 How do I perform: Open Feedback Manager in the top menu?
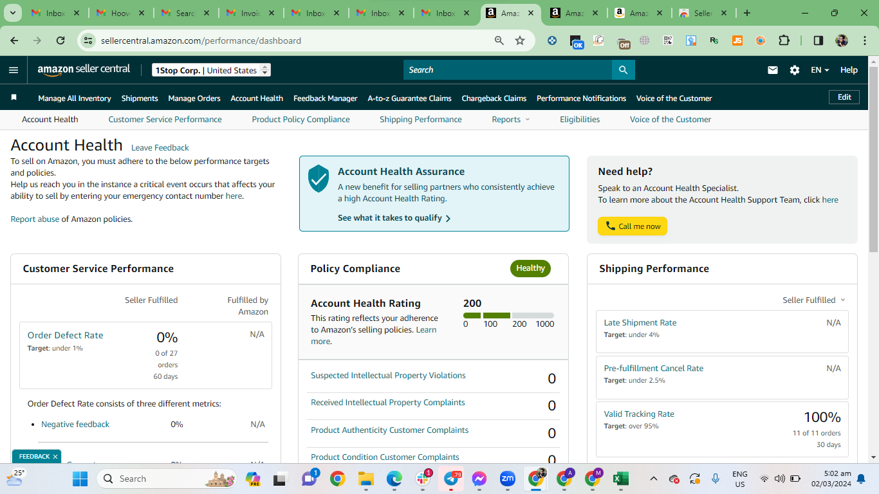326,98
